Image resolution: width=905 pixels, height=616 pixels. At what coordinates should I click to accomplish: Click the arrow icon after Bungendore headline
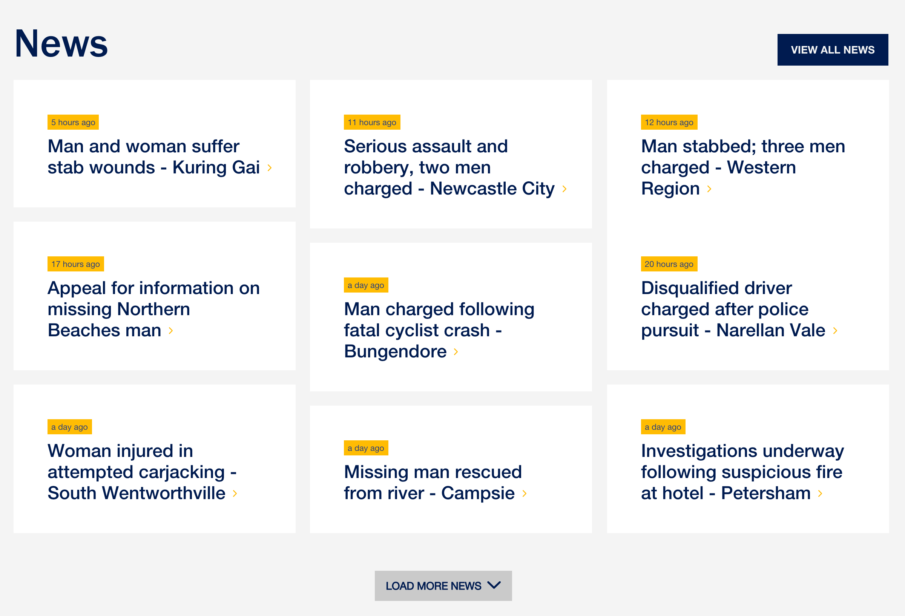(x=456, y=352)
